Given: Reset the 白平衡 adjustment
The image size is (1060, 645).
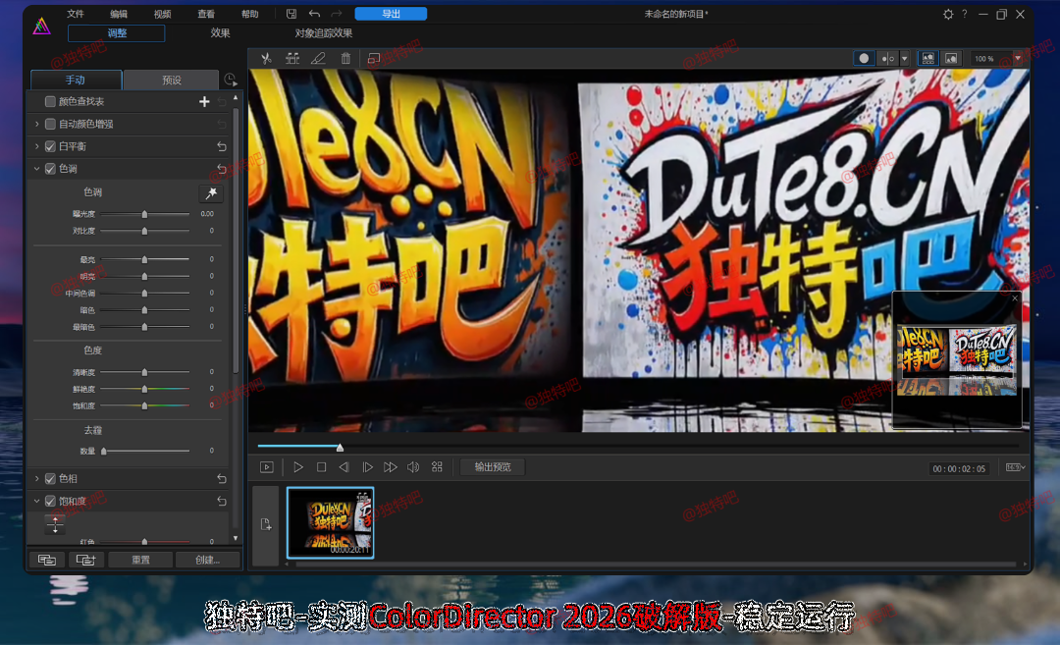Looking at the screenshot, I should point(222,146).
